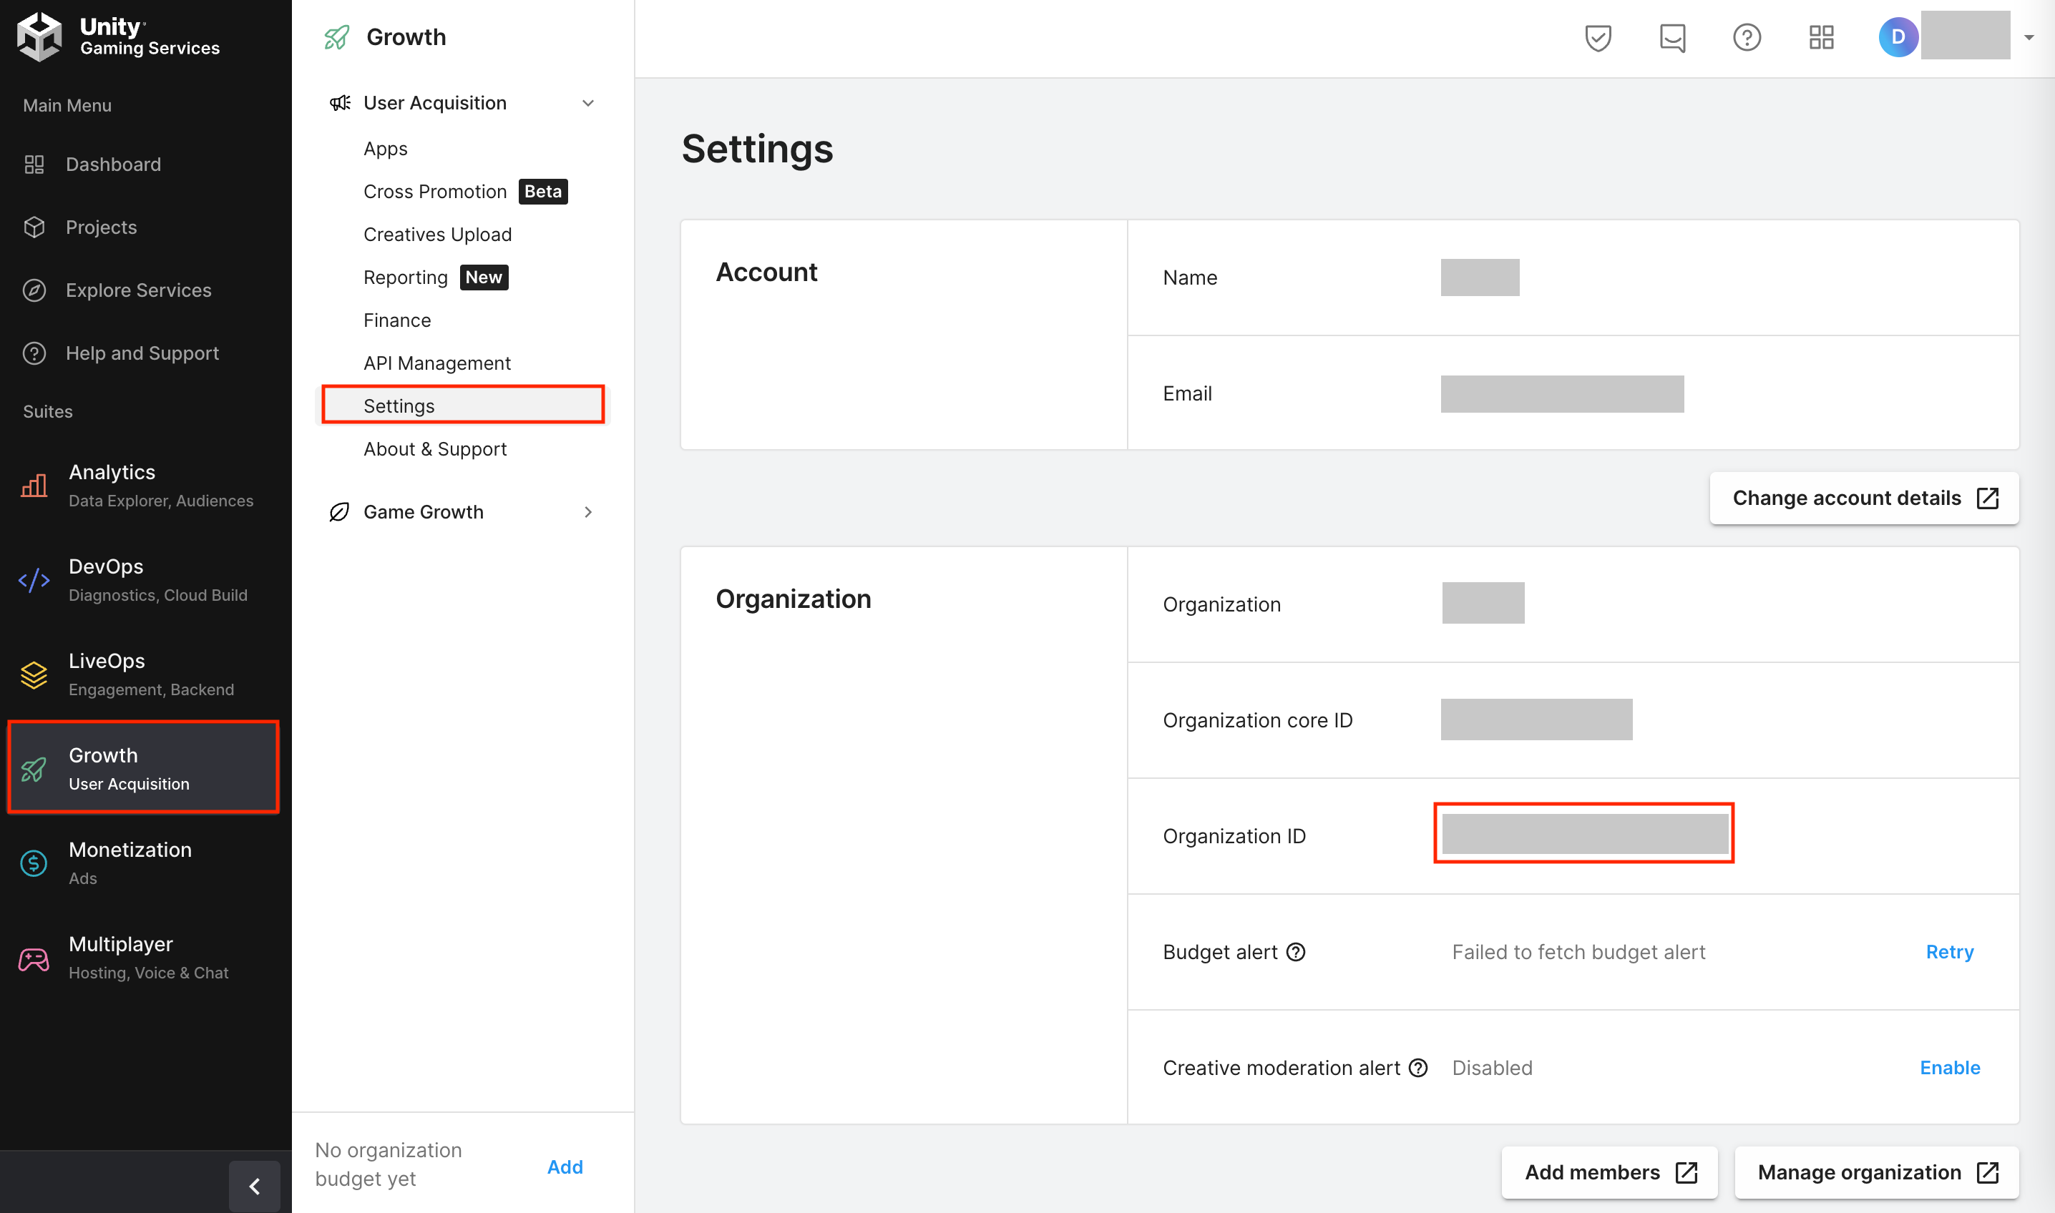Click the help question mark icon in header

click(1747, 38)
